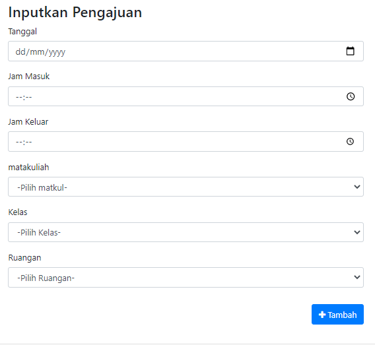Click the plus icon on Tambah button
Image resolution: width=375 pixels, height=345 pixels.
pos(322,315)
